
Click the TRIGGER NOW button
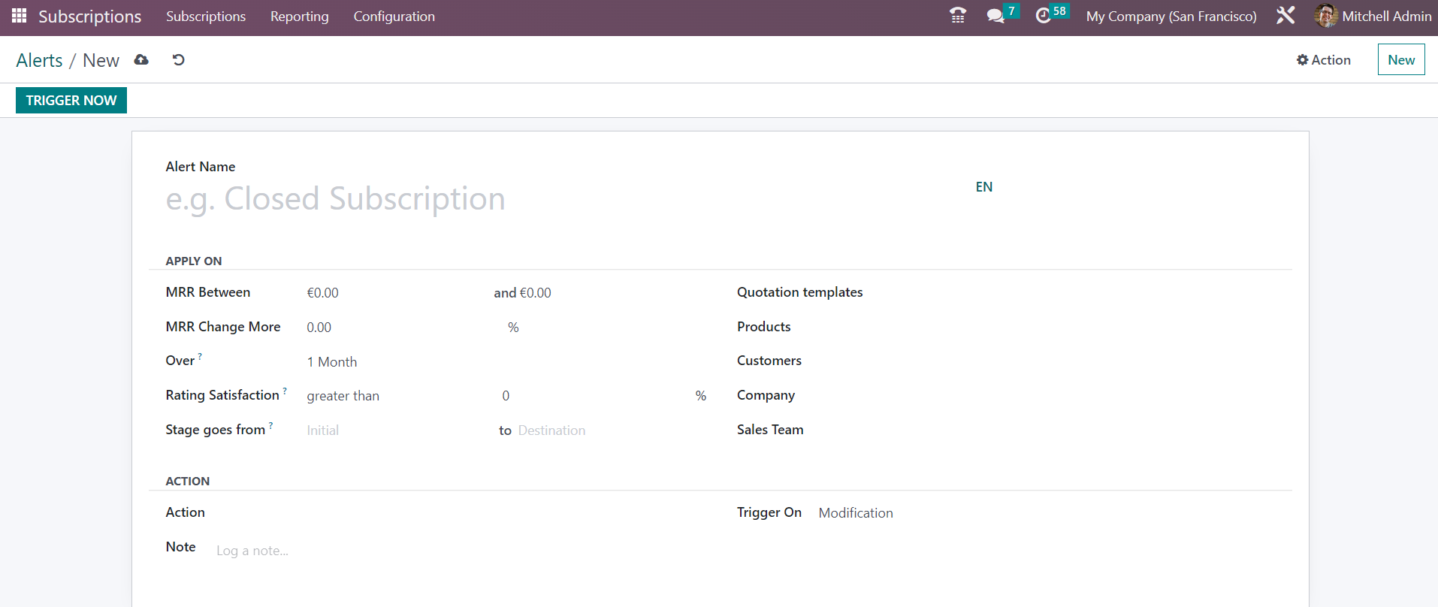pyautogui.click(x=71, y=100)
